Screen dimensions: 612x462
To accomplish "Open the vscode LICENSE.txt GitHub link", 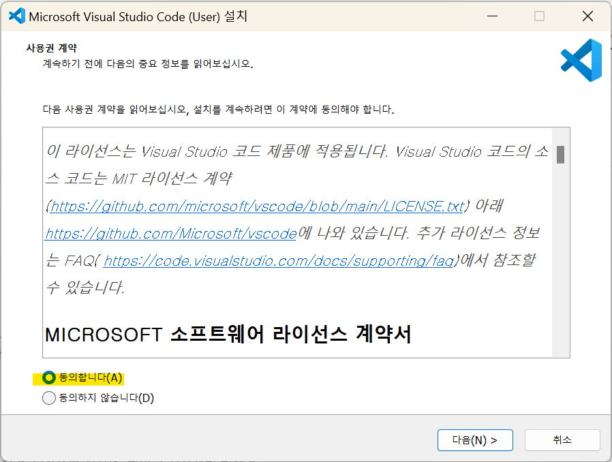I will pyautogui.click(x=257, y=206).
